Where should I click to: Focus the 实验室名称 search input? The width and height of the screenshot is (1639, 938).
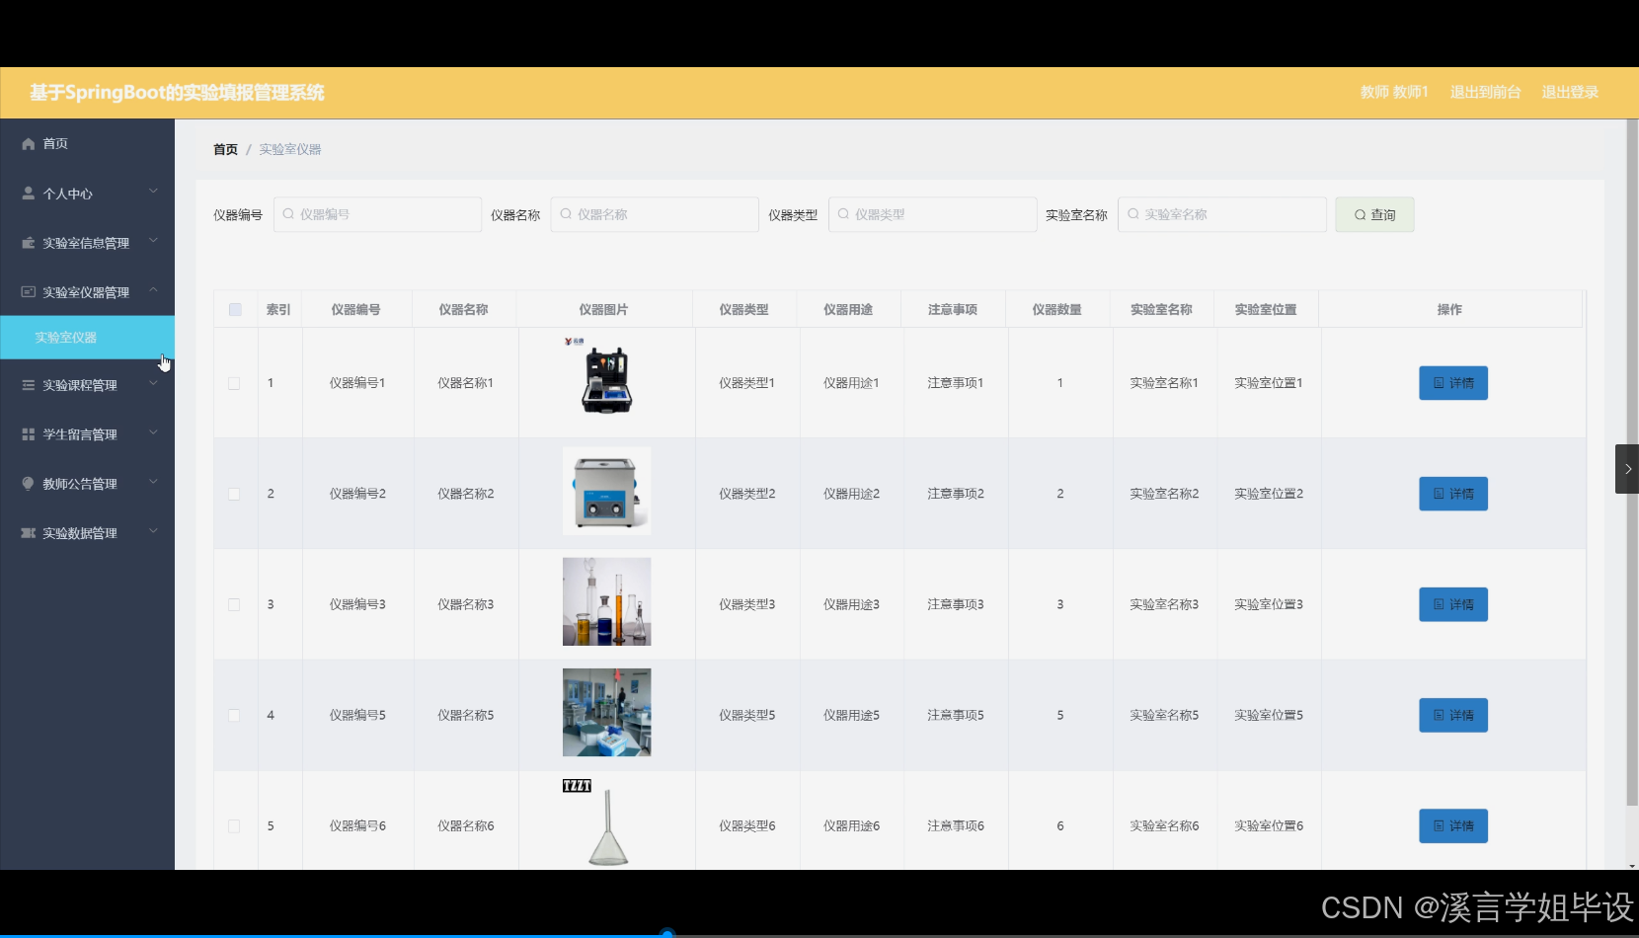point(1221,214)
